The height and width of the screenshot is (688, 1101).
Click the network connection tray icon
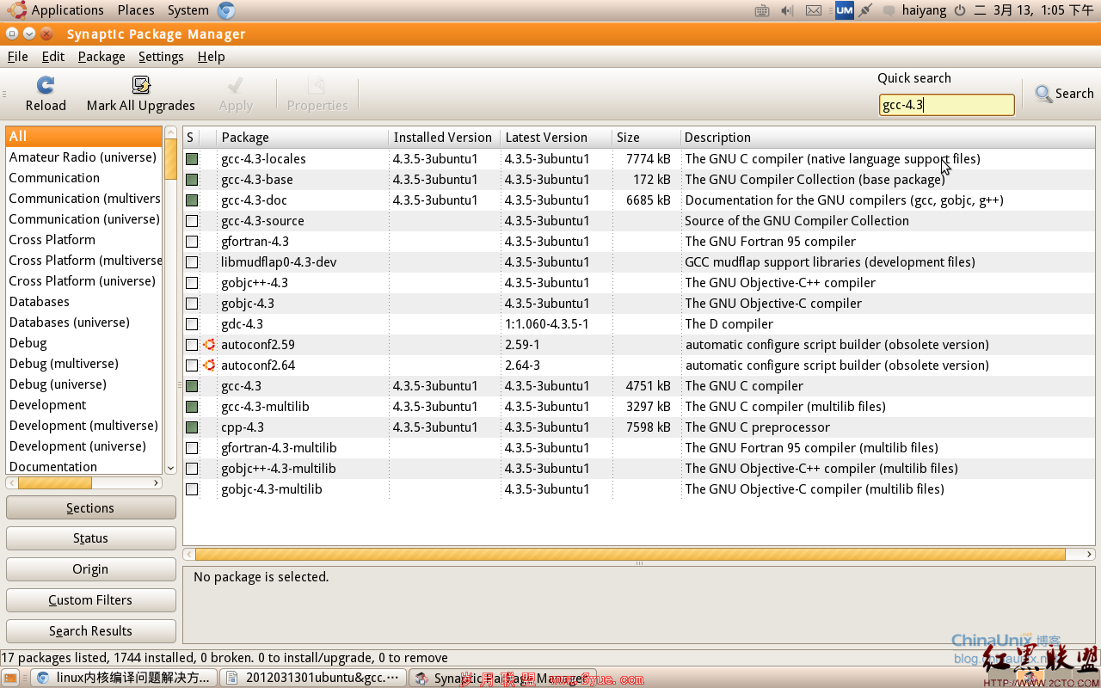(866, 10)
